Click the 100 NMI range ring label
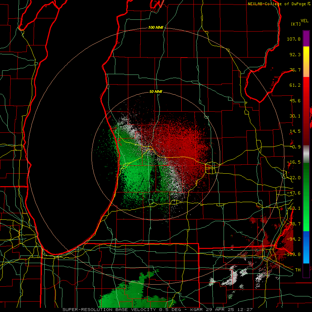Viewport: 312px width, 312px height. click(156, 27)
